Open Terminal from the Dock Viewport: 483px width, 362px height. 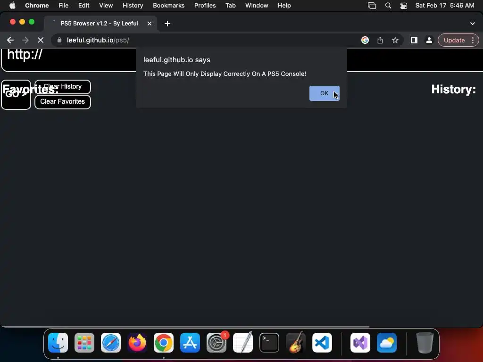[x=269, y=343]
